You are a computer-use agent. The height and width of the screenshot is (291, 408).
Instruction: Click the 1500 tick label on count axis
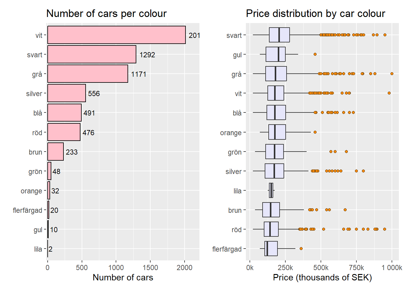click(150, 268)
